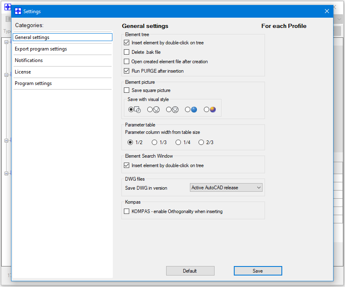Image resolution: width=345 pixels, height=287 pixels.
Task: Switch to Notifications category
Action: coord(62,60)
